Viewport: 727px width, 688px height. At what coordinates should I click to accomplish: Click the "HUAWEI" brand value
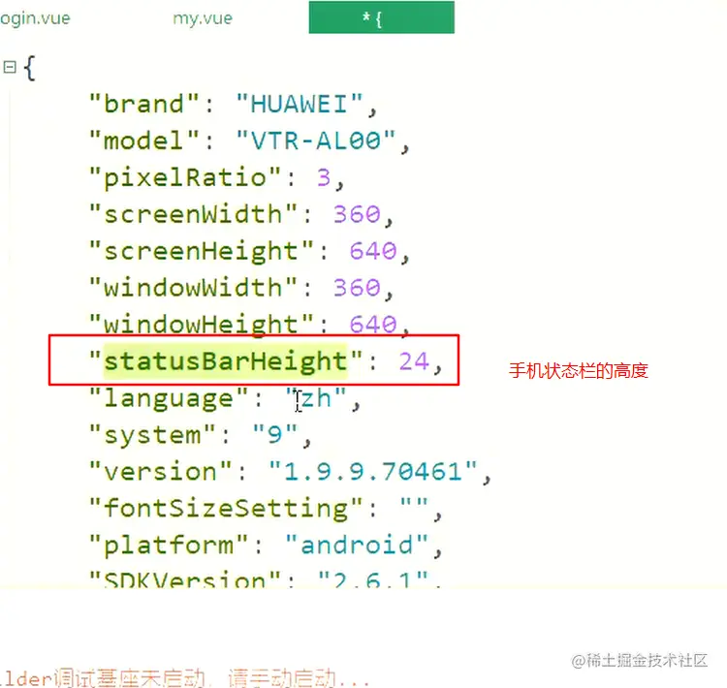pyautogui.click(x=300, y=104)
